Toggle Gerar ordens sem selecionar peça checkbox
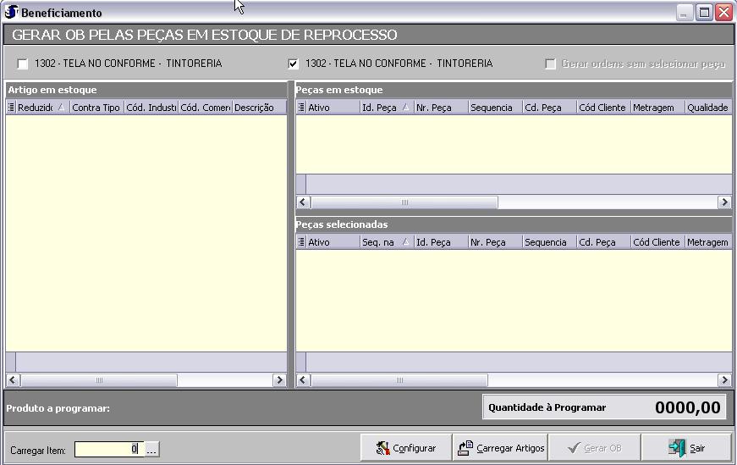 pos(551,64)
